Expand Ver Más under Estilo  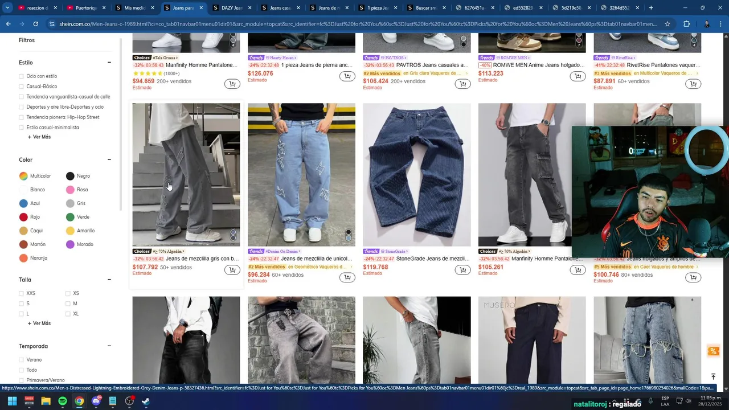tap(39, 137)
